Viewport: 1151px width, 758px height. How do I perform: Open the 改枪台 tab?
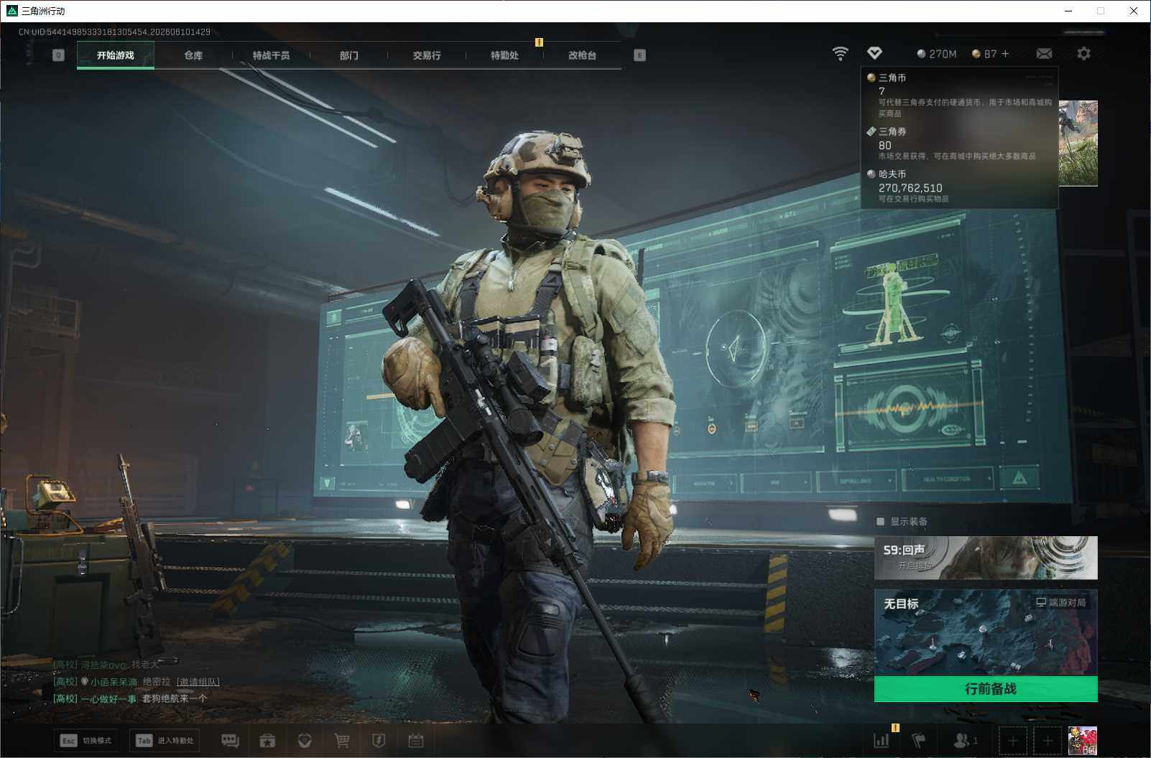[582, 55]
